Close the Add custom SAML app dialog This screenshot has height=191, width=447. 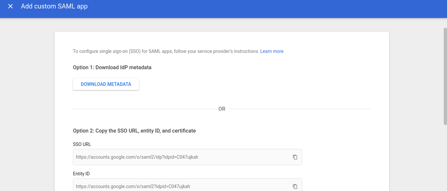pos(10,6)
